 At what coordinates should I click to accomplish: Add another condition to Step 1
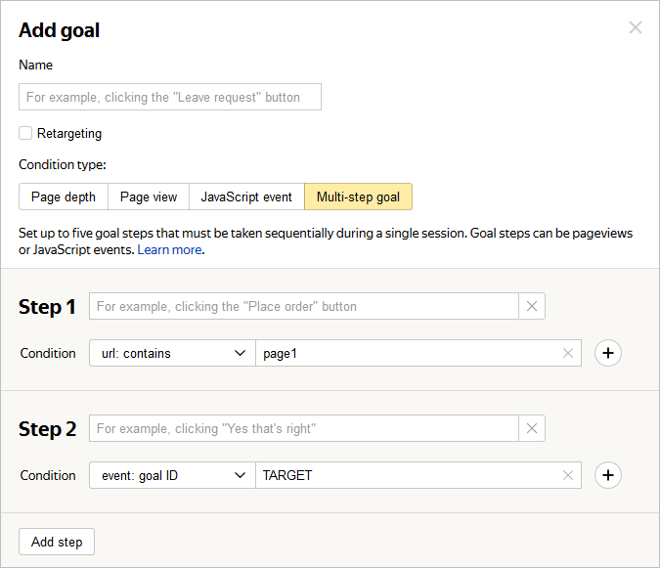(x=608, y=353)
